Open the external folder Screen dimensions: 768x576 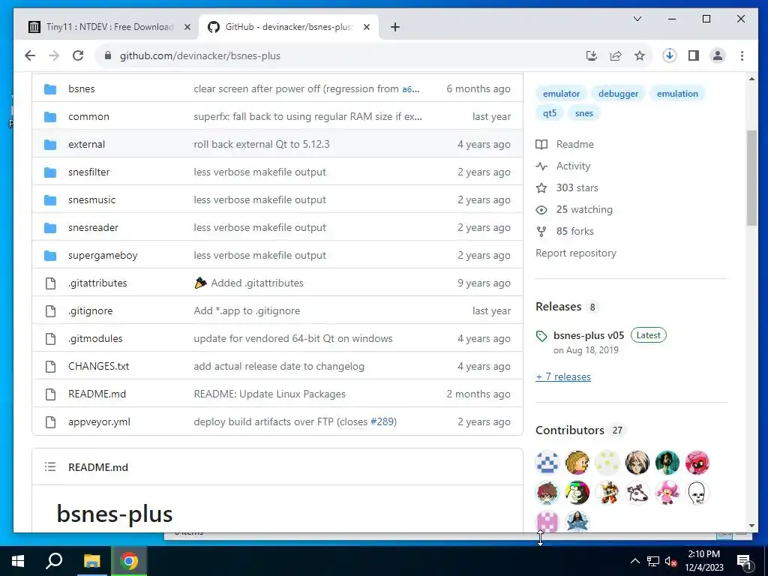[87, 145]
